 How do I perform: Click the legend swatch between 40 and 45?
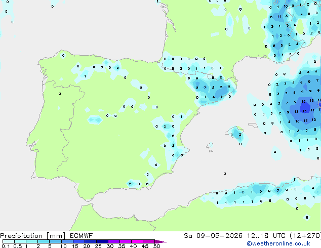(x=137, y=241)
